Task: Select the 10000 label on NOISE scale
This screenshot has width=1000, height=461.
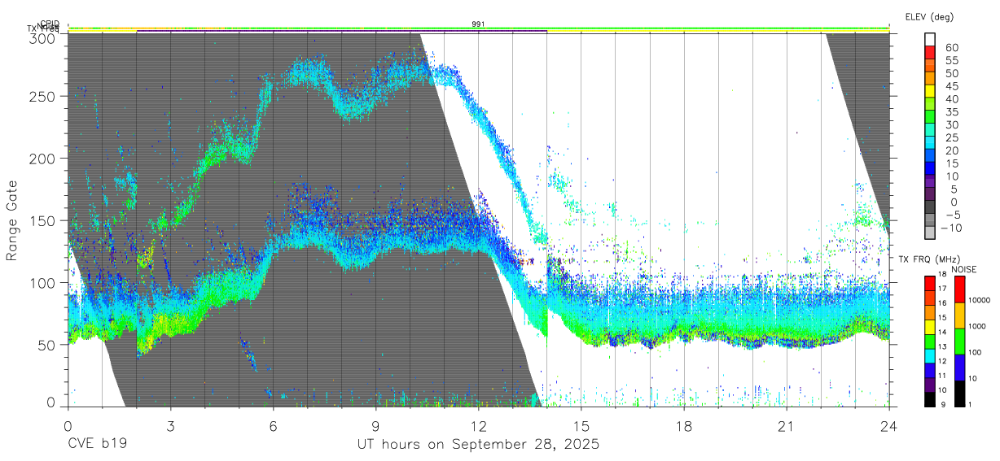Action: [980, 300]
